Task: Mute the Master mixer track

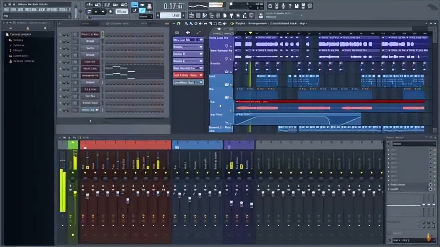Action: click(x=73, y=173)
